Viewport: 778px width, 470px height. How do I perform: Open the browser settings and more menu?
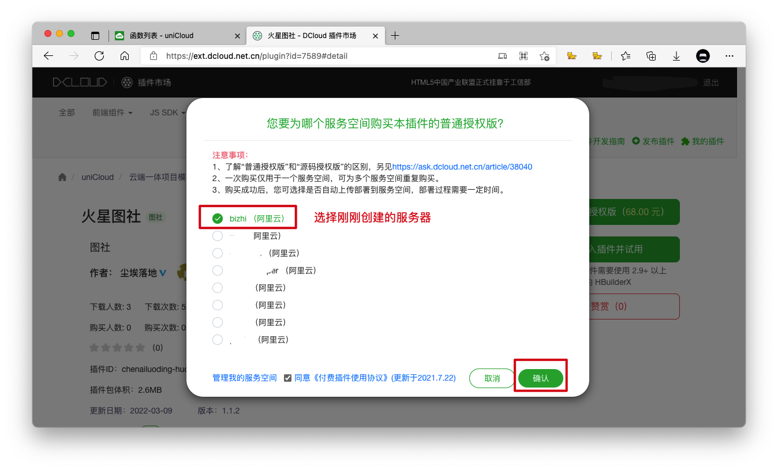(730, 56)
